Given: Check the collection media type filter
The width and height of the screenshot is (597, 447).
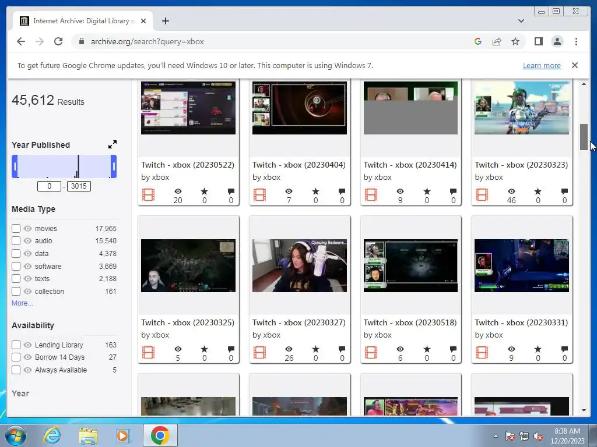Looking at the screenshot, I should (x=16, y=292).
